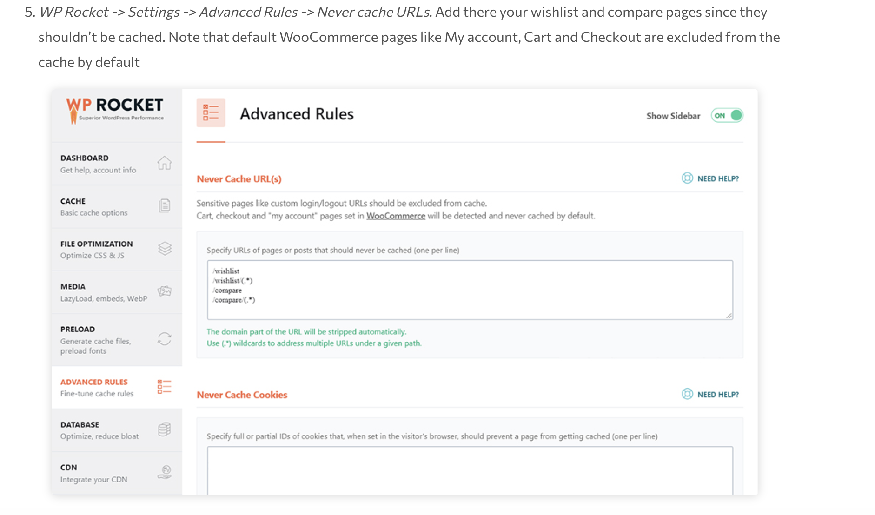Follow the WooCommerce link

tap(396, 216)
